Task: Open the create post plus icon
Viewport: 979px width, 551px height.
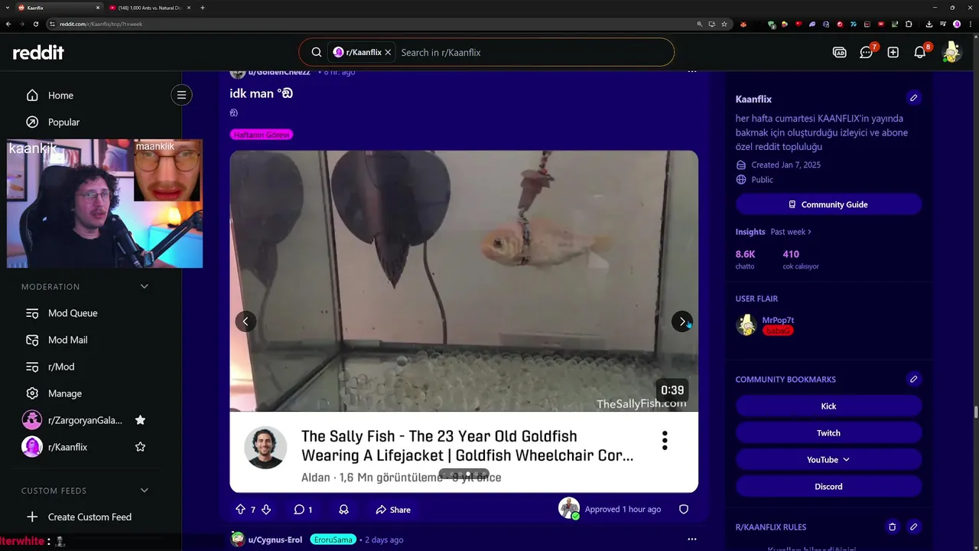Action: coord(893,52)
